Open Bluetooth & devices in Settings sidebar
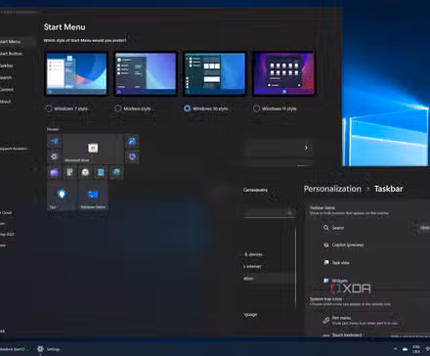 click(253, 254)
